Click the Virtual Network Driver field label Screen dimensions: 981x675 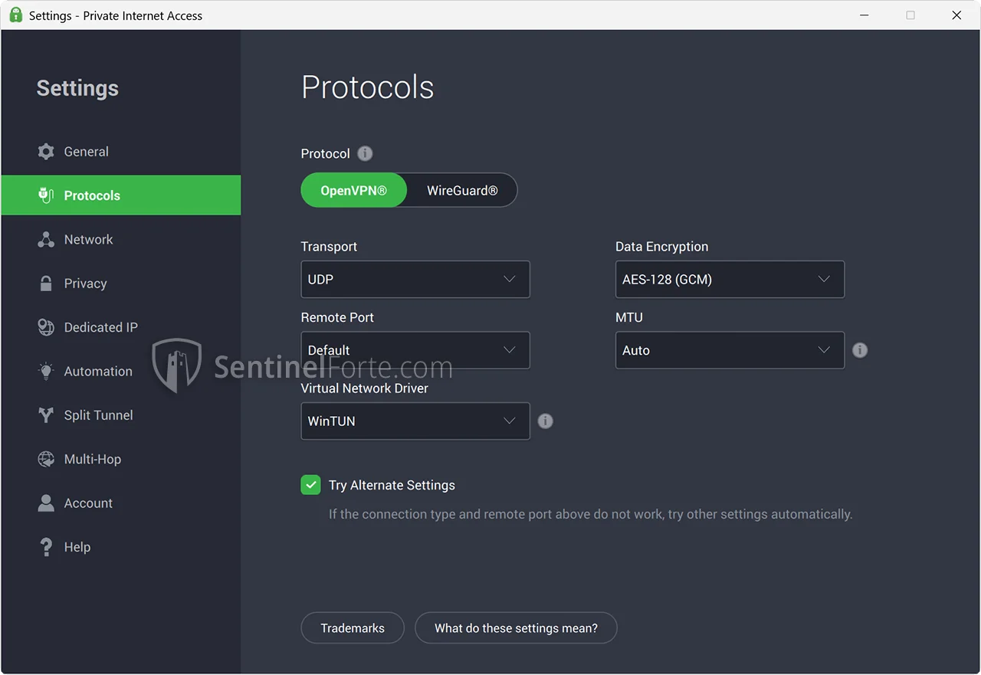tap(365, 388)
